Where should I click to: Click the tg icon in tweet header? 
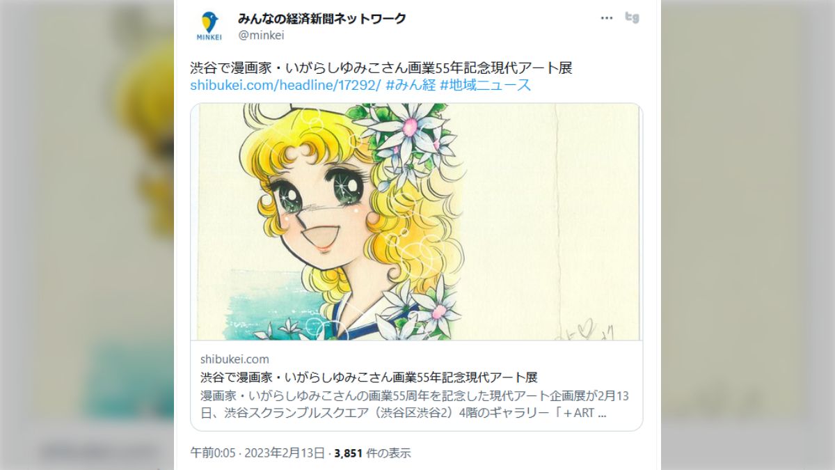point(632,18)
